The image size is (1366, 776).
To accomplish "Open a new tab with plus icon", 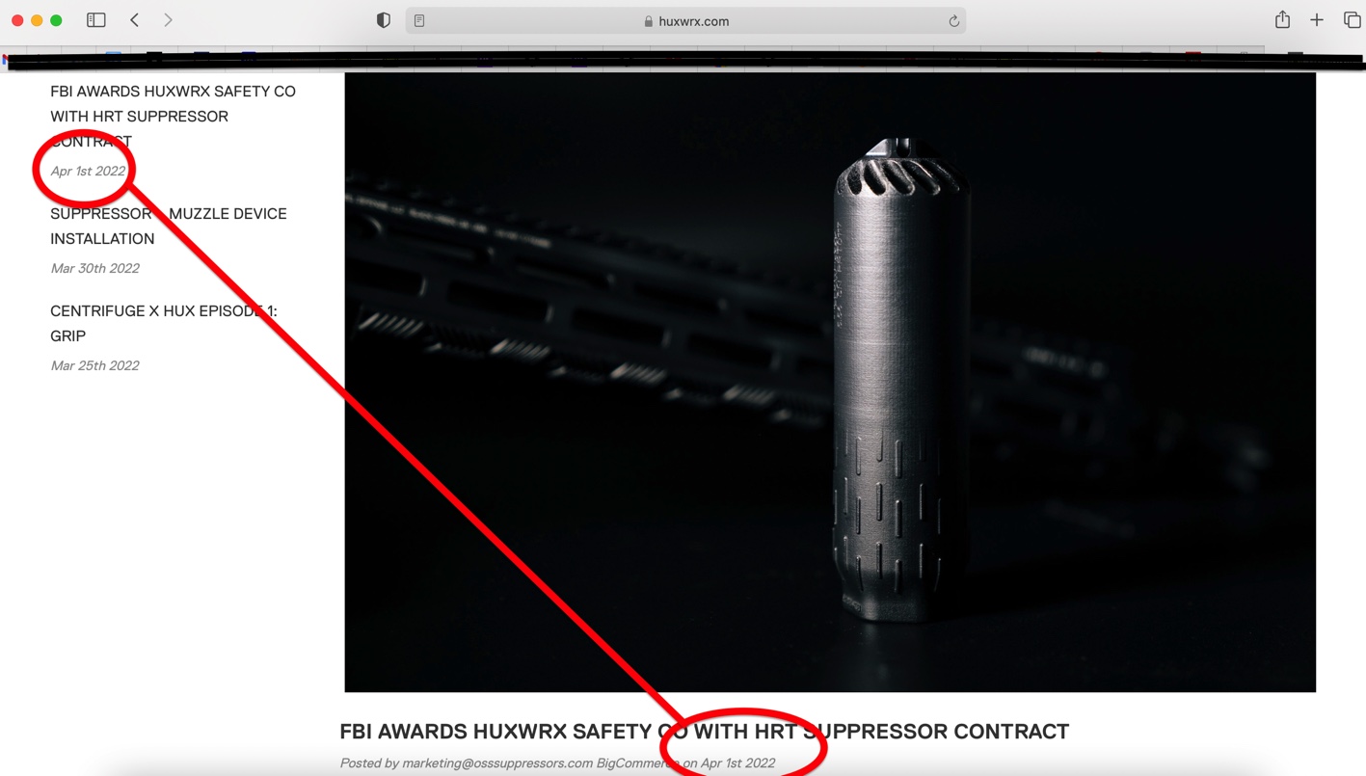I will (x=1317, y=20).
